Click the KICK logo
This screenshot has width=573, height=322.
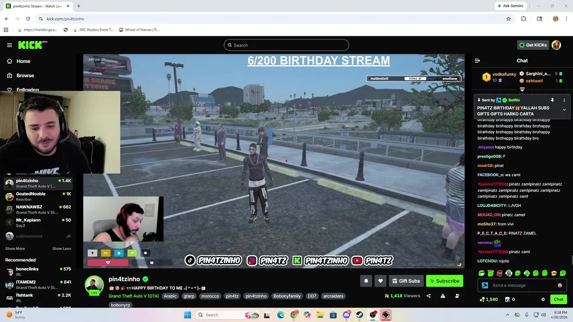pos(33,45)
